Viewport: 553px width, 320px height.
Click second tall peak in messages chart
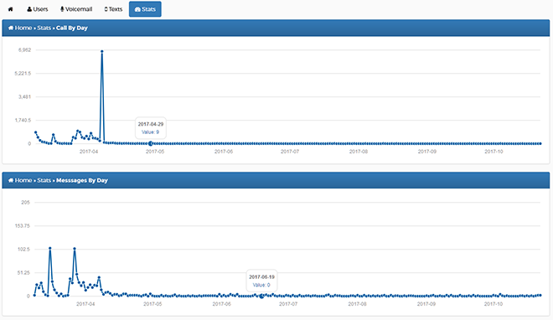click(75, 249)
